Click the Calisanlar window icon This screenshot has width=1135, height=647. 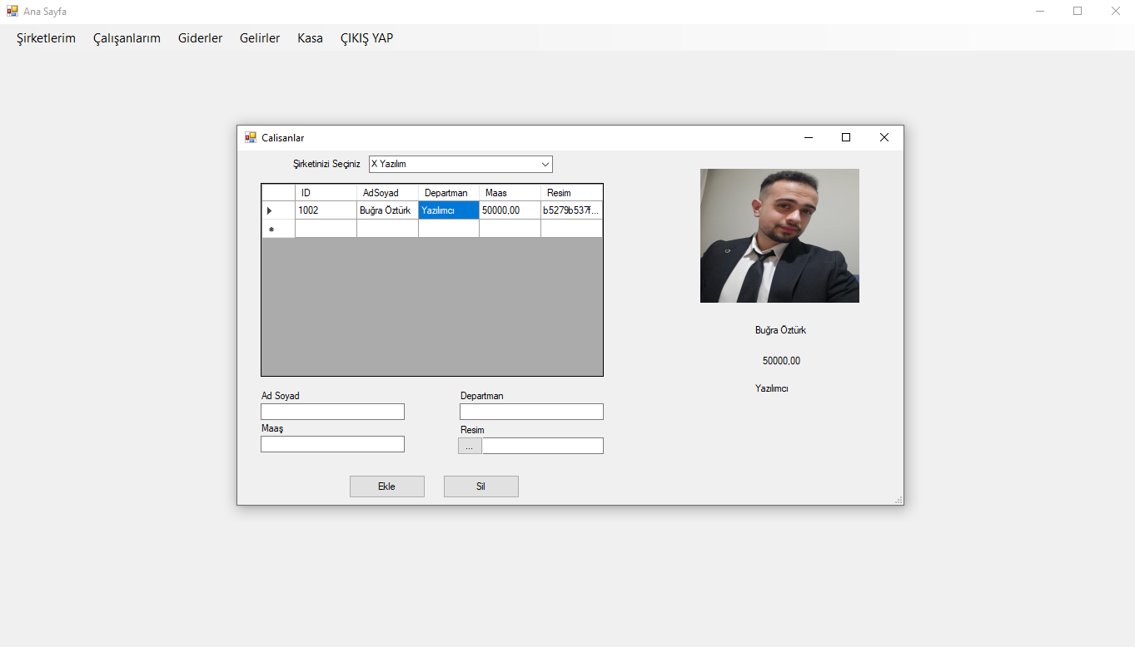[251, 138]
